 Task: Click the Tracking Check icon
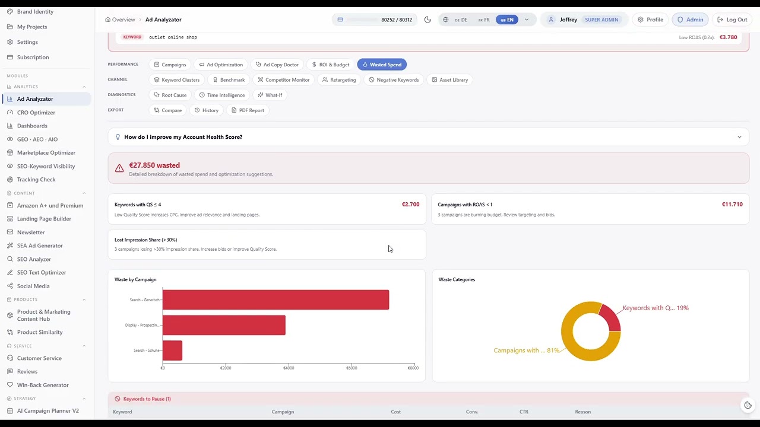11,180
